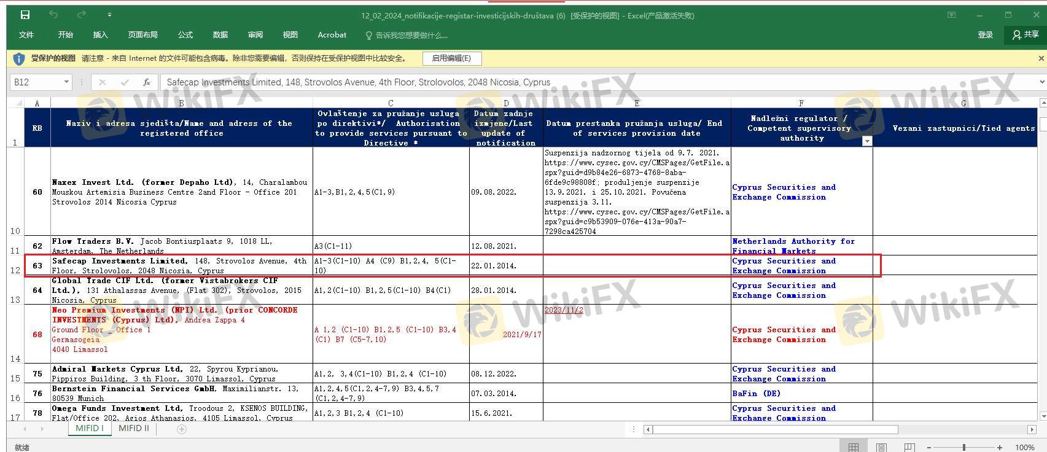Switch to the 插入 ribbon tab
Image resolution: width=1047 pixels, height=452 pixels.
[x=100, y=35]
